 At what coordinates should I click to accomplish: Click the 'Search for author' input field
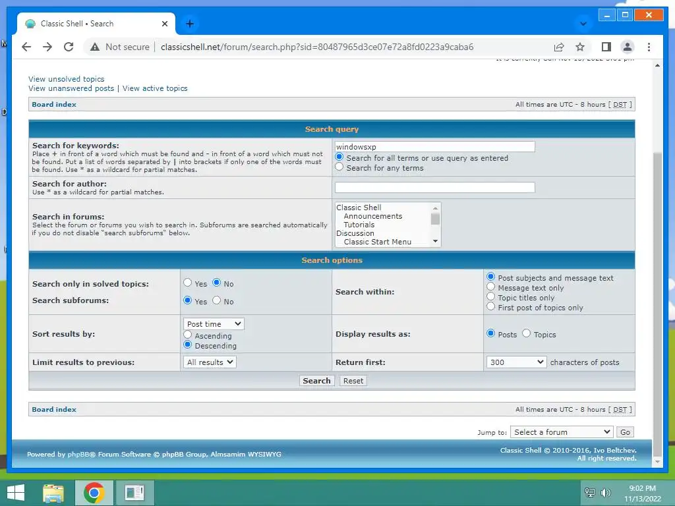coord(435,187)
